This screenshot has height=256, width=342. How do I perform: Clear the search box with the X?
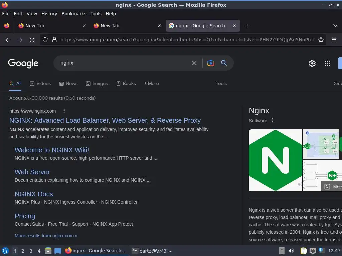click(x=194, y=63)
